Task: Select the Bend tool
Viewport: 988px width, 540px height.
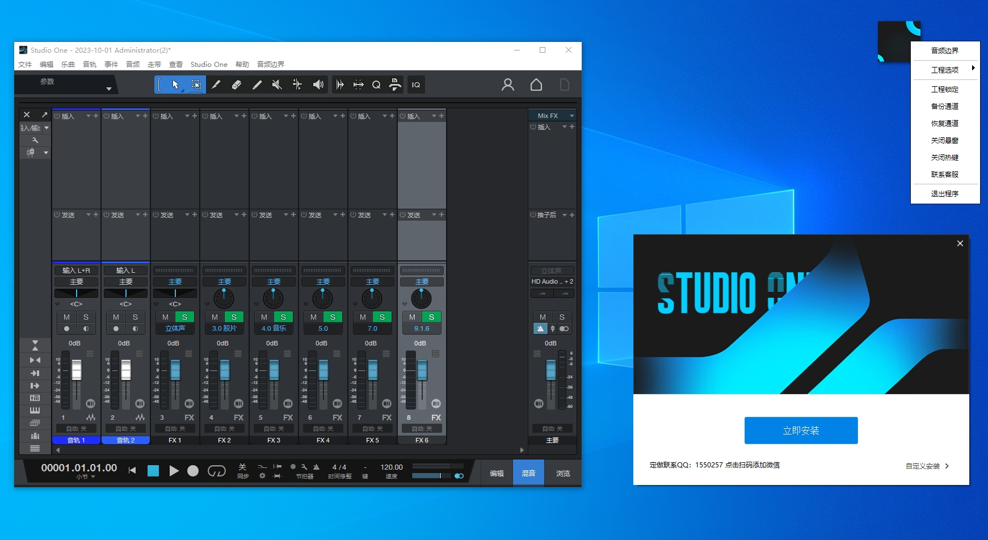Action: [x=297, y=85]
